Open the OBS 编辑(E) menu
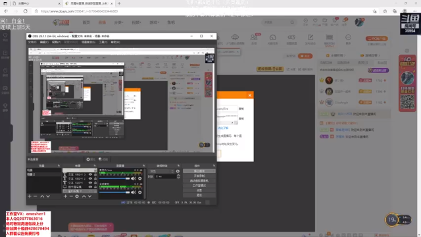 click(x=44, y=42)
